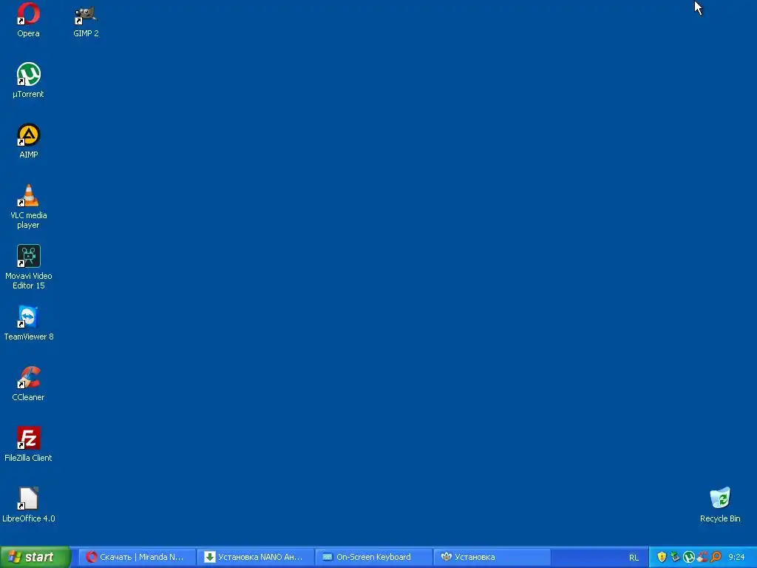Click the RL language indicator
Viewport: 757px width, 568px height.
634,558
